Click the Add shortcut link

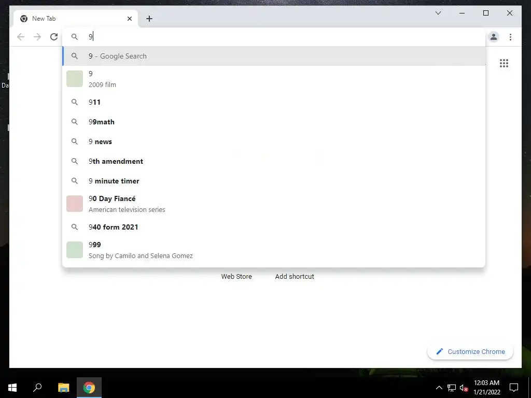point(295,277)
